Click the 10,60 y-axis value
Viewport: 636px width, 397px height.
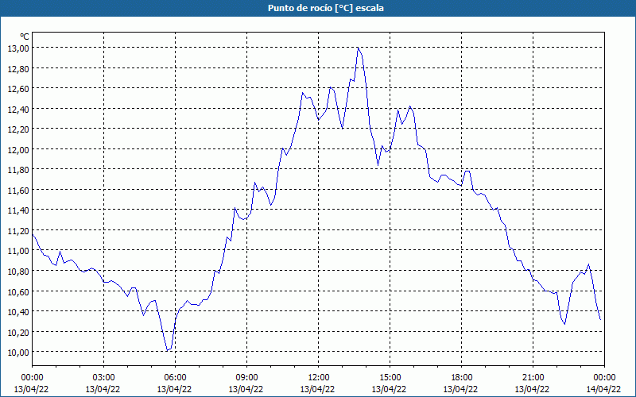pyautogui.click(x=18, y=291)
